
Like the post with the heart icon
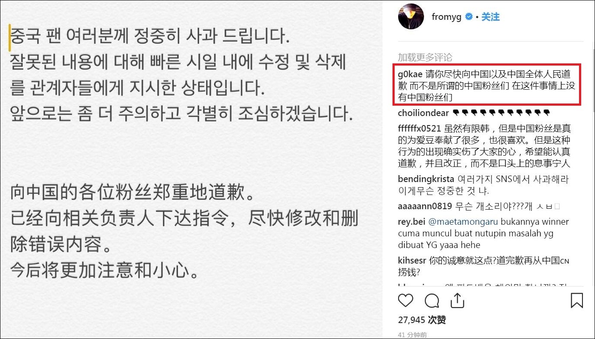pos(405,300)
